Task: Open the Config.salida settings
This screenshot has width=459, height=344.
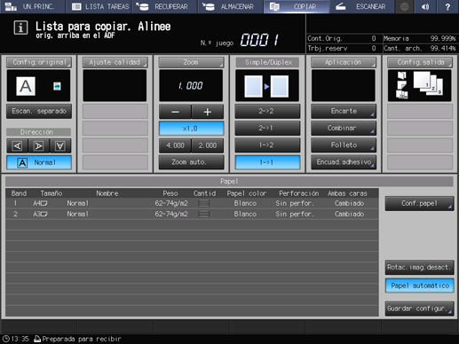Action: [420, 62]
